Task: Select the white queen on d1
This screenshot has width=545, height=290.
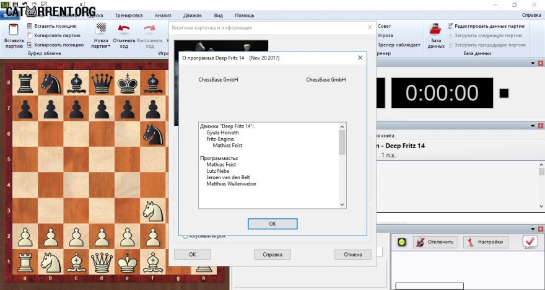Action: [102, 262]
